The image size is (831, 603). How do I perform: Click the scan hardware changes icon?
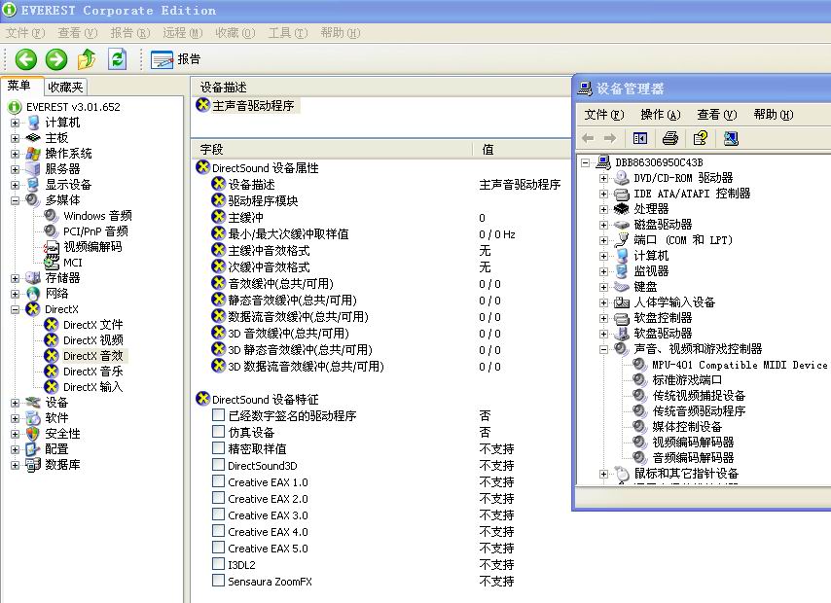(x=731, y=139)
